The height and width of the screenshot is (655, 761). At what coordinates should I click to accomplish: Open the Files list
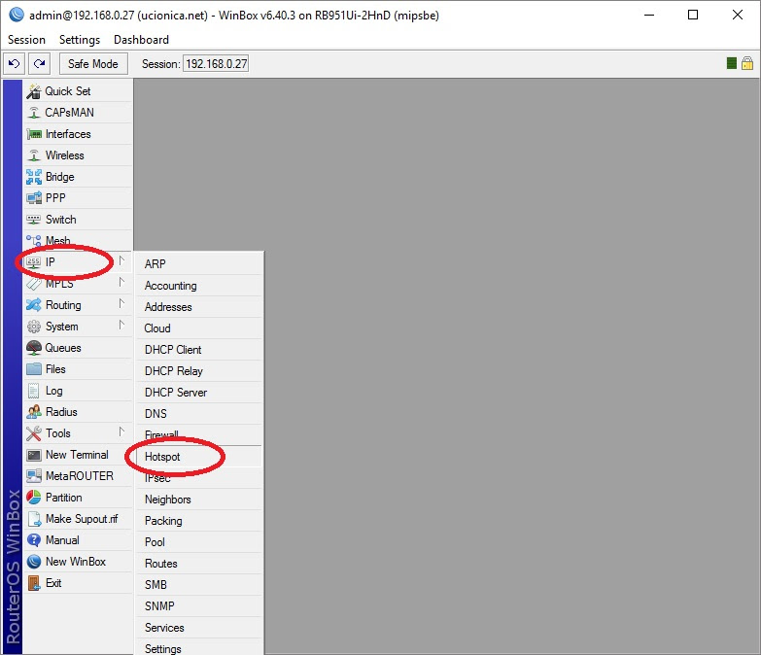[x=78, y=369]
